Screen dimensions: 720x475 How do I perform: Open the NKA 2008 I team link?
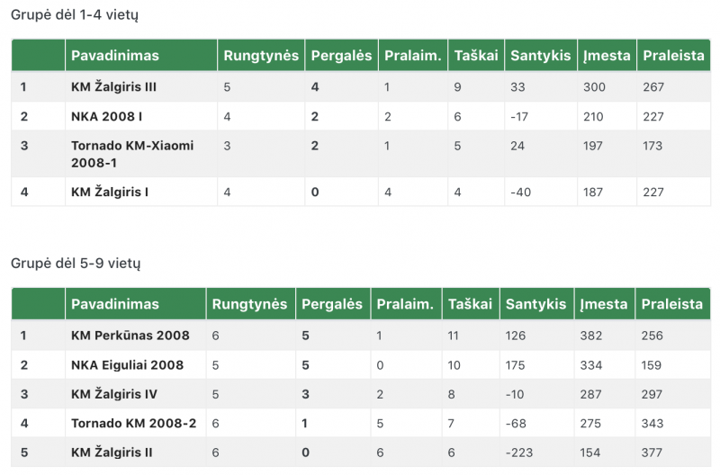[106, 117]
